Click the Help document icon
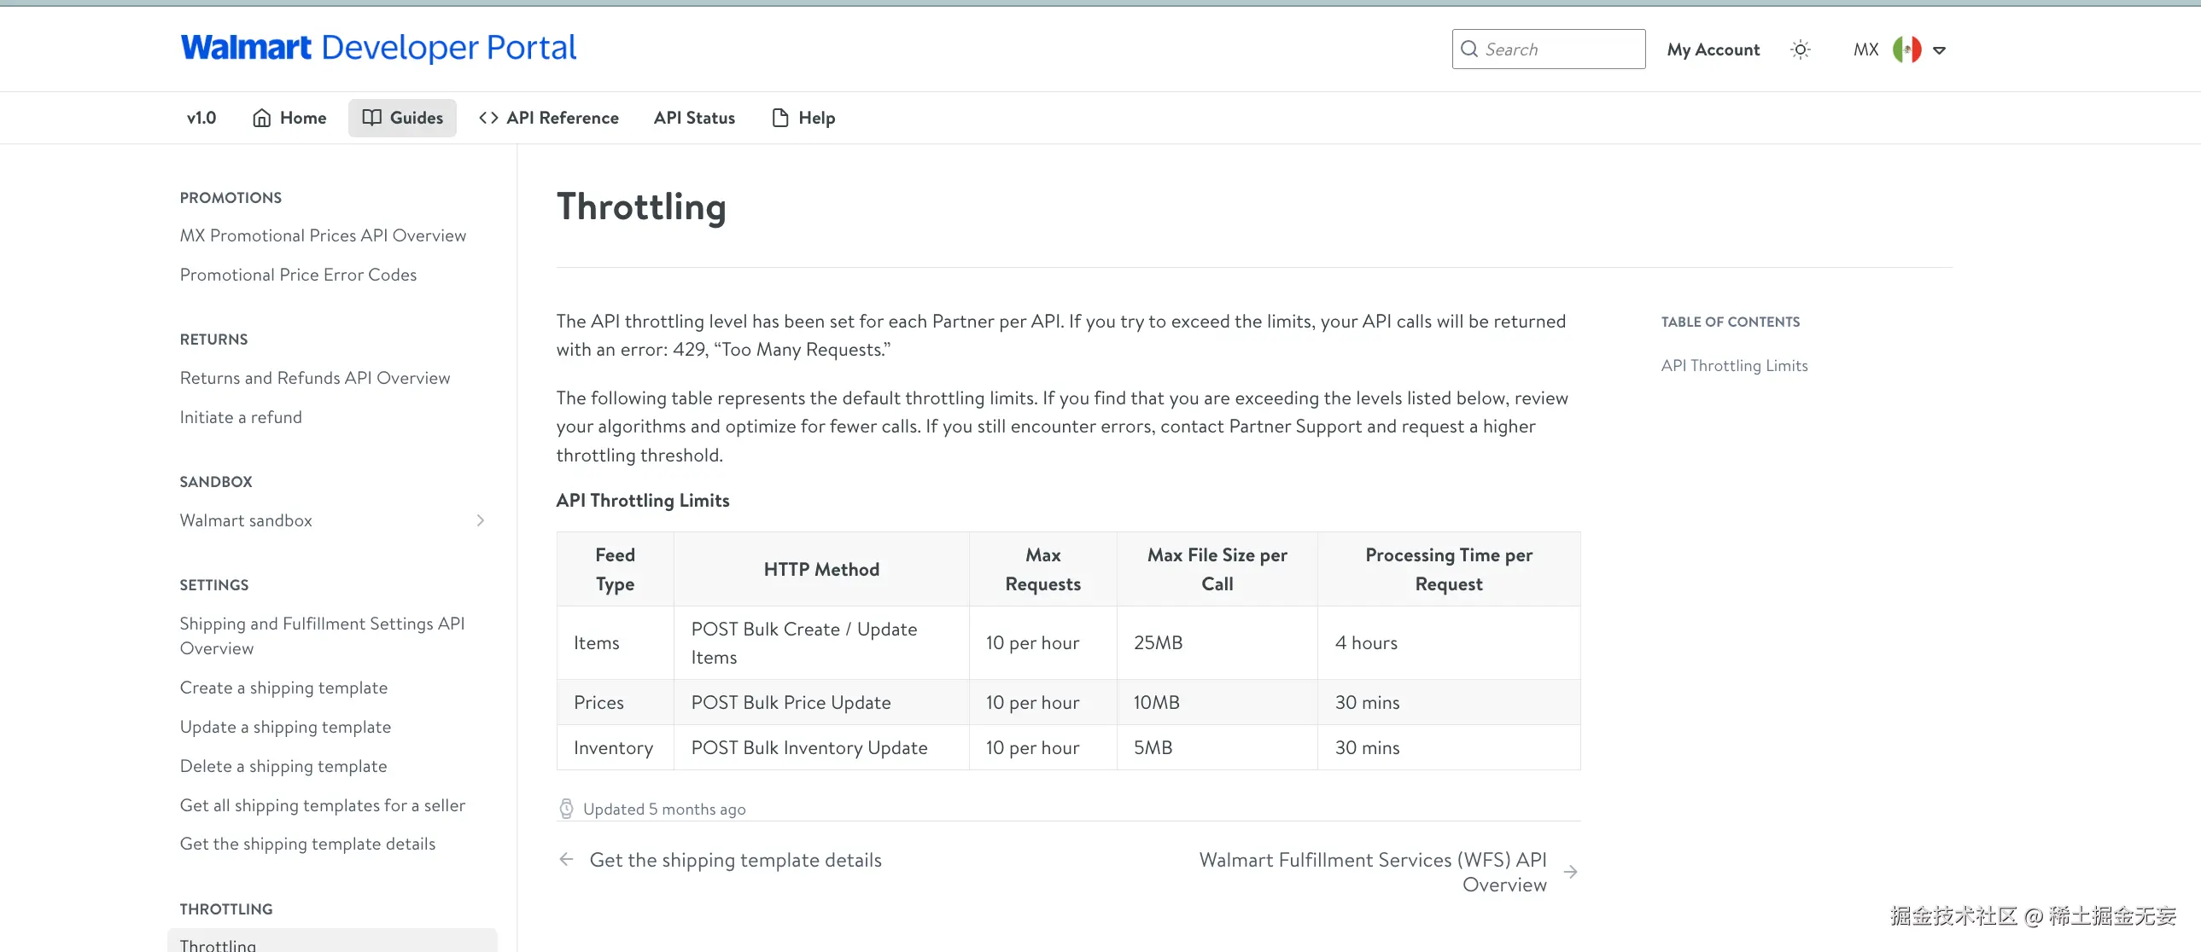The image size is (2201, 952). (779, 118)
